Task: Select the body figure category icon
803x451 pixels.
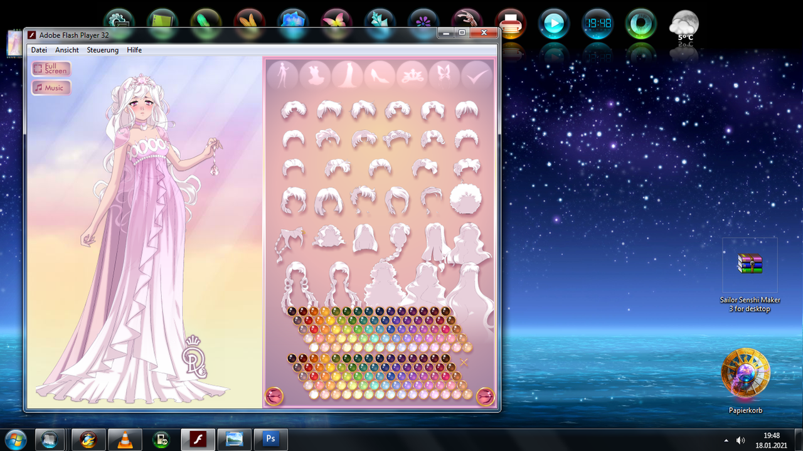Action: point(282,75)
